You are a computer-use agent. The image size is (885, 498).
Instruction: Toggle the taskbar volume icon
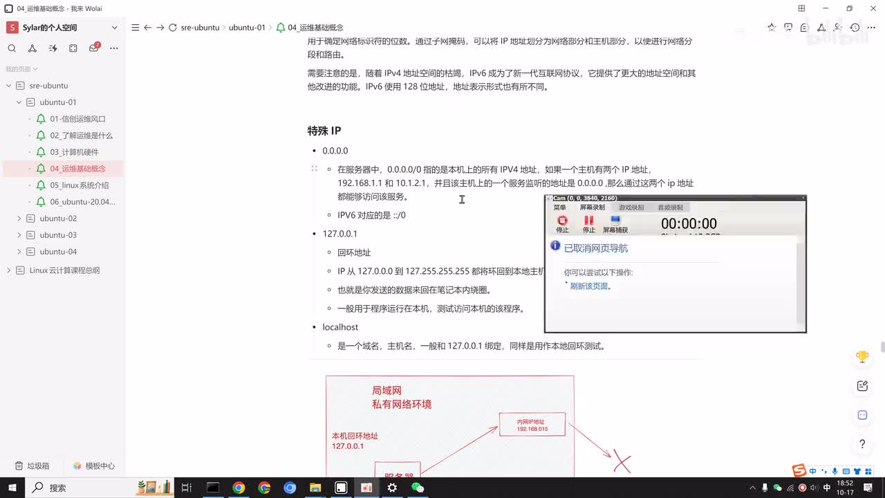click(814, 487)
